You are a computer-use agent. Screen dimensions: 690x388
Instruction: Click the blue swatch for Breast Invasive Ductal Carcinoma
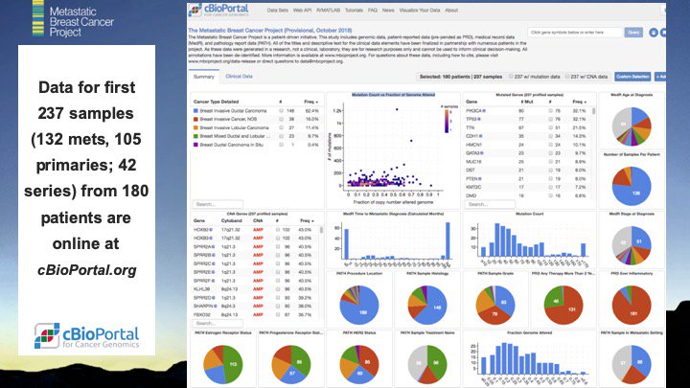195,111
